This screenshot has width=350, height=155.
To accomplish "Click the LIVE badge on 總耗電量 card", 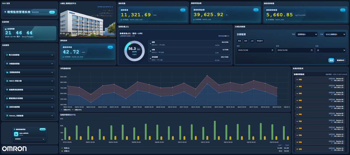I will pos(183,10).
